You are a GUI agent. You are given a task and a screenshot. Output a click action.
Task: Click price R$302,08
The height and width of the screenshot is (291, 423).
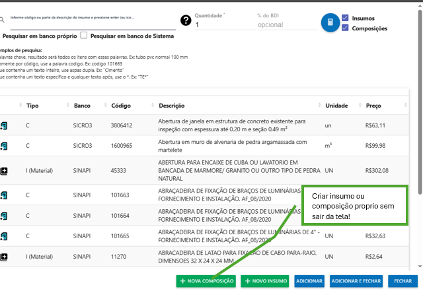coord(377,170)
